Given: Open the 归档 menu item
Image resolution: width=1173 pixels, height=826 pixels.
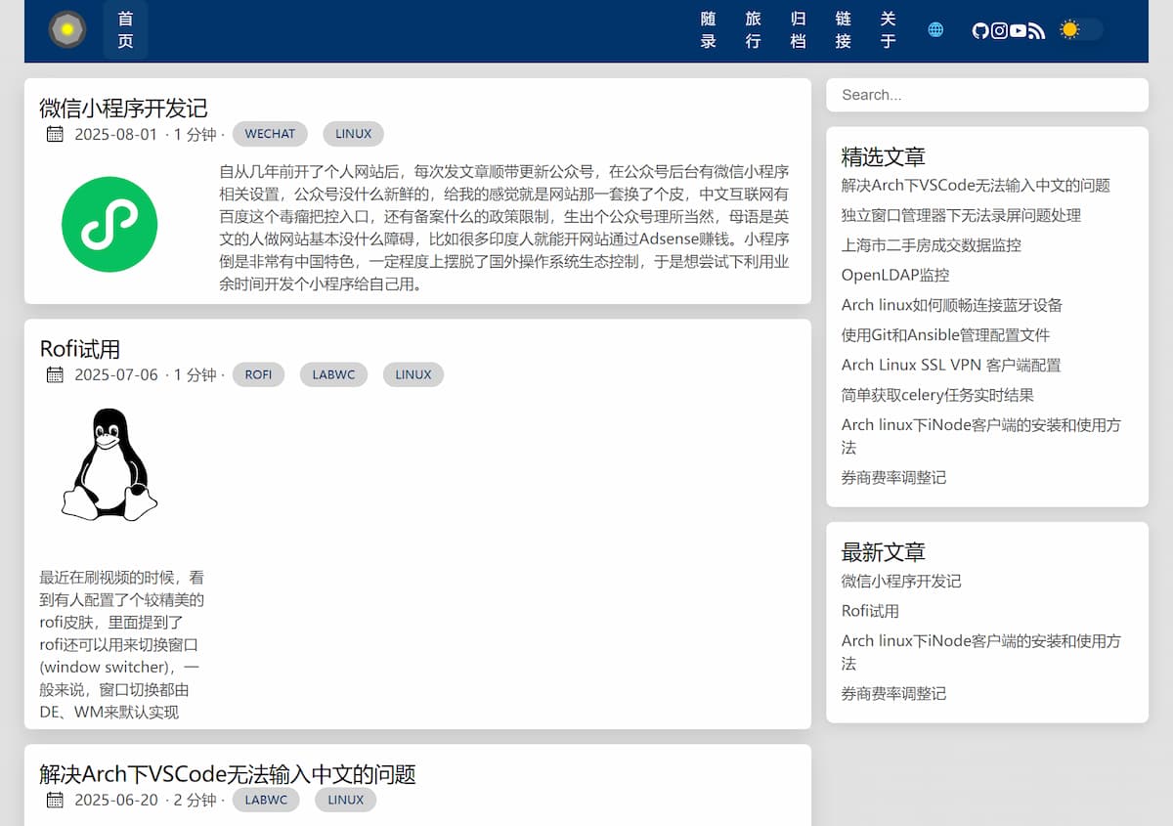Looking at the screenshot, I should point(799,30).
